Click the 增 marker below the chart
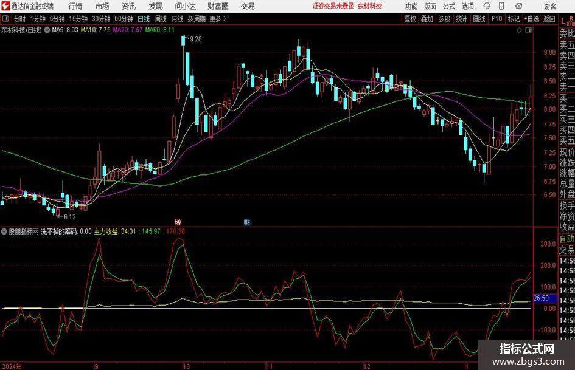This screenshot has height=370, width=575. (x=178, y=222)
